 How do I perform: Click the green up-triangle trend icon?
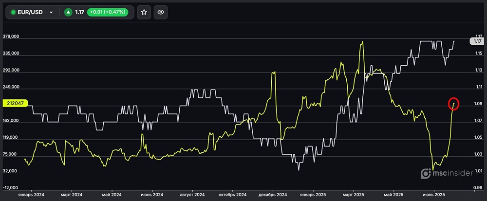click(68, 12)
